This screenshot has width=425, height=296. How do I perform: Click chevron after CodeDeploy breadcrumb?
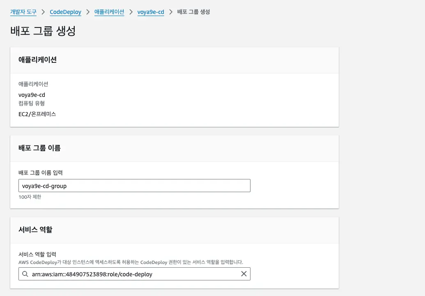(x=88, y=12)
